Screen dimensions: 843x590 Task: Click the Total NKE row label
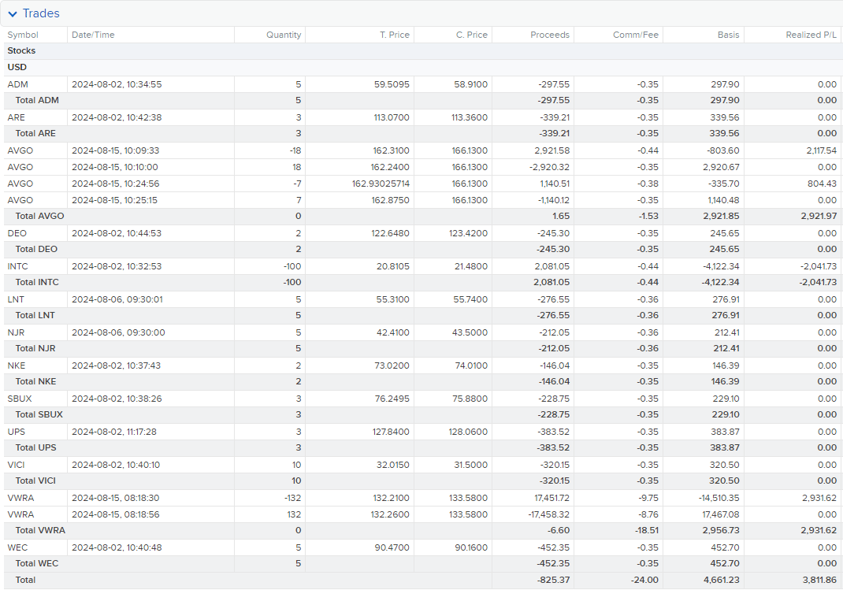[x=36, y=381]
